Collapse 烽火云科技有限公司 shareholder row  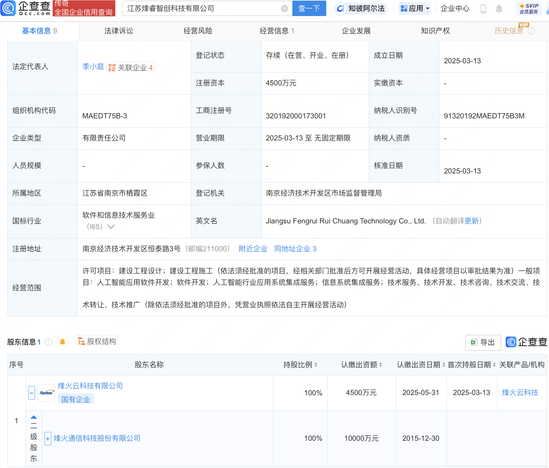point(31,393)
